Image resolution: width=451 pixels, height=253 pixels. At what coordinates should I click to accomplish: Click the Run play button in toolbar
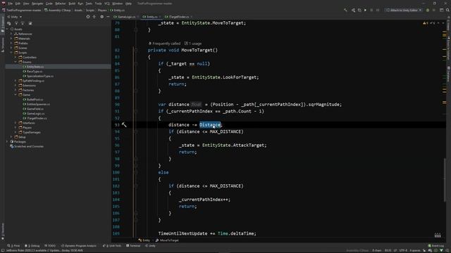tap(365, 10)
